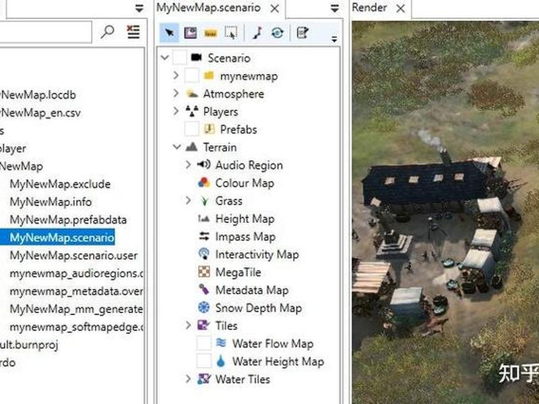The image size is (539, 404).
Task: Click the yellow ruler icon in toolbar
Action: click(x=210, y=33)
